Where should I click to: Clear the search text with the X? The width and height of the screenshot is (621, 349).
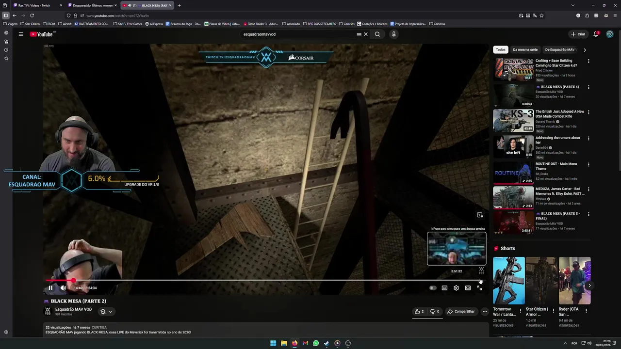[366, 34]
